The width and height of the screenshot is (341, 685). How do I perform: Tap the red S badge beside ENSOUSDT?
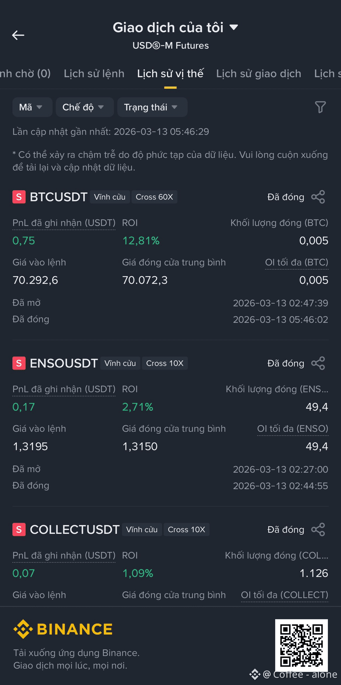[19, 363]
